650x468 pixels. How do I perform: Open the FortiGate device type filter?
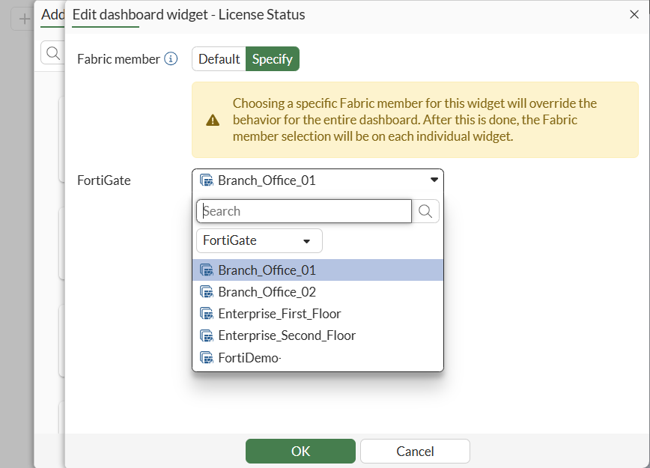click(259, 241)
